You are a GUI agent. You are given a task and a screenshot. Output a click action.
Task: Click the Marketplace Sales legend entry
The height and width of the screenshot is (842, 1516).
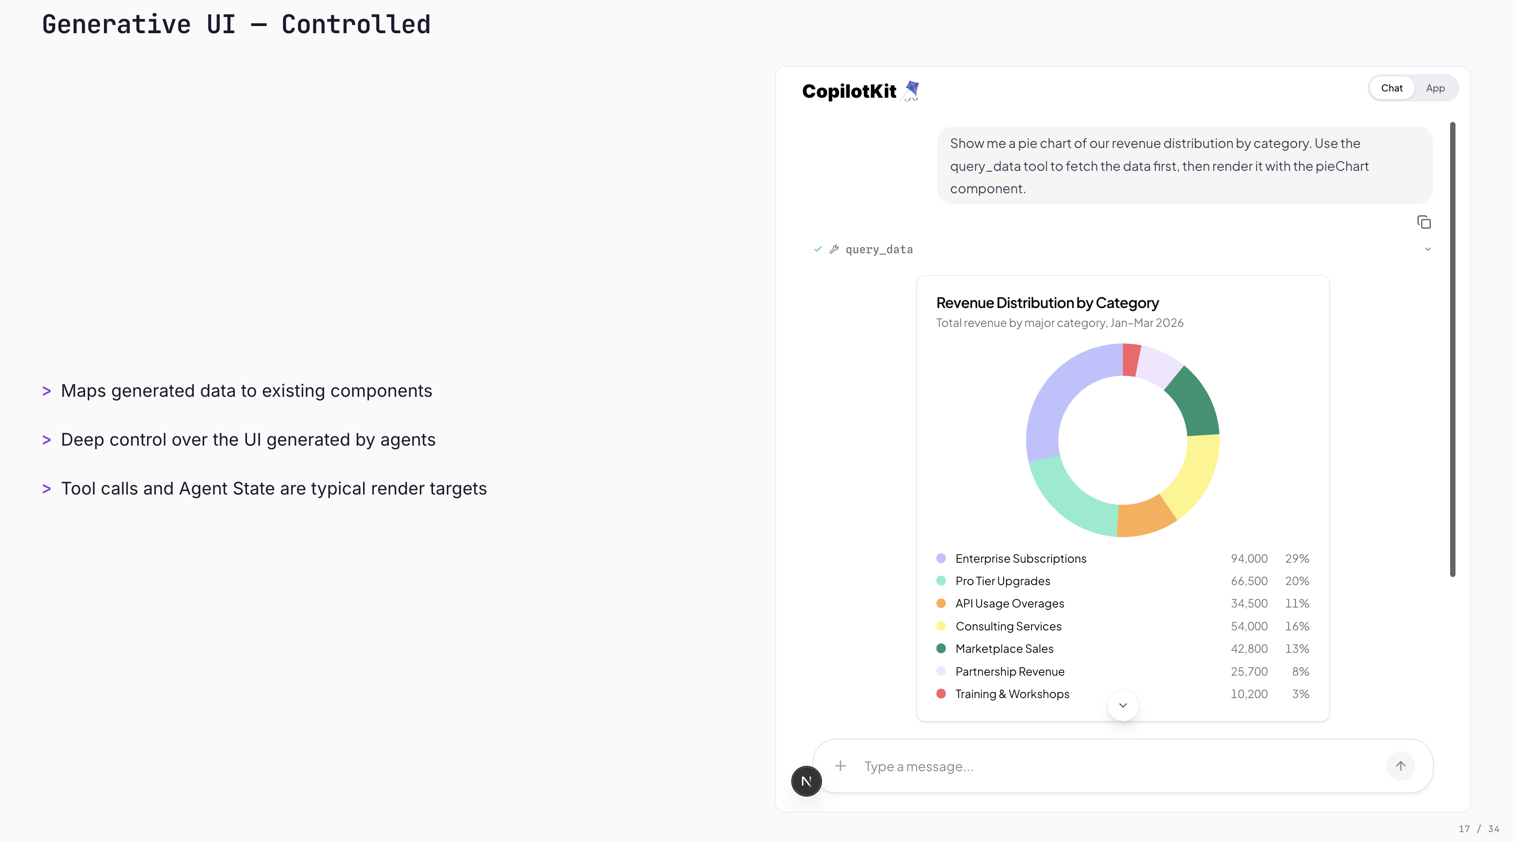tap(1004, 648)
